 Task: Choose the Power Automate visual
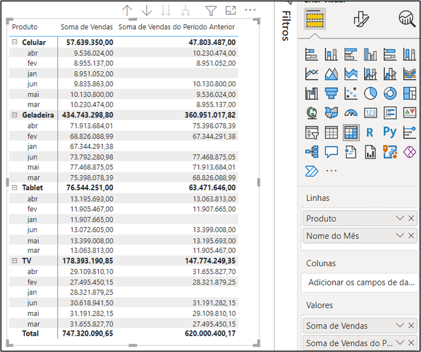click(x=312, y=171)
